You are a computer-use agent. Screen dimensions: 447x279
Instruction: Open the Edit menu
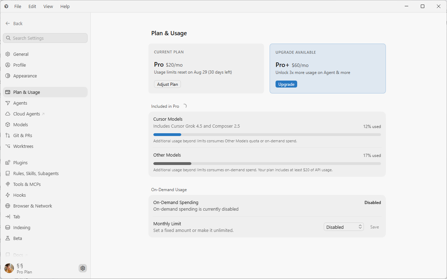32,6
